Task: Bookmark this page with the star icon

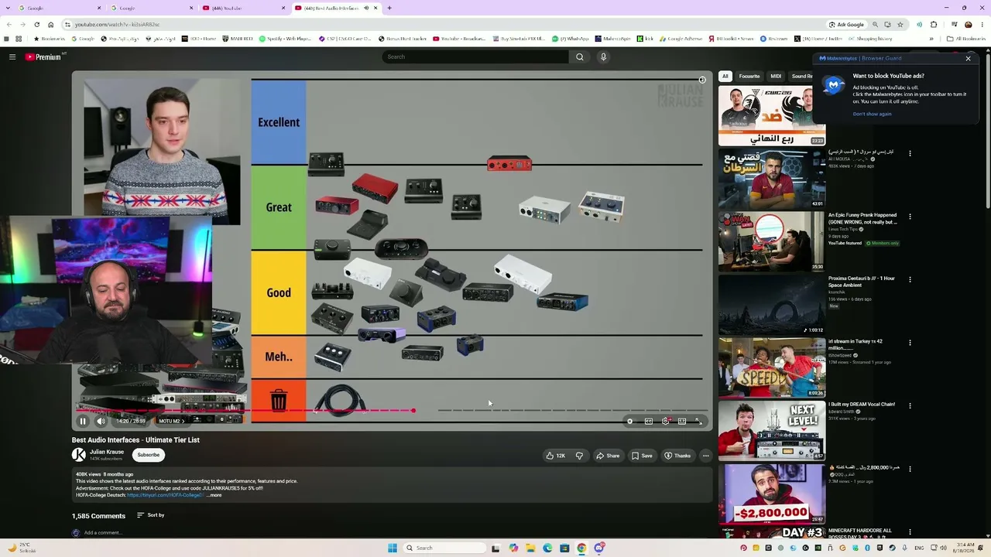Action: click(900, 25)
